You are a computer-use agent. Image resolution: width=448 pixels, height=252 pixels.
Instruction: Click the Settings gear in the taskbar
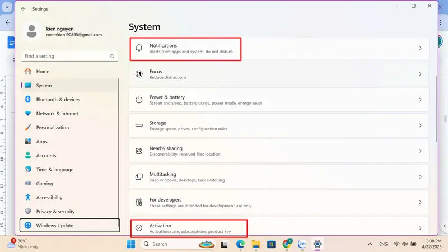318,244
